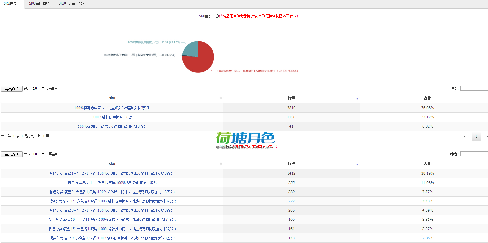
Task: Click the second 导出数据 export button
Action: point(12,155)
